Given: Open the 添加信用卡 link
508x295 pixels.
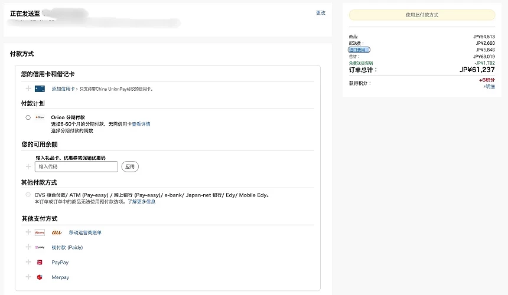Looking at the screenshot, I should tap(64, 89).
